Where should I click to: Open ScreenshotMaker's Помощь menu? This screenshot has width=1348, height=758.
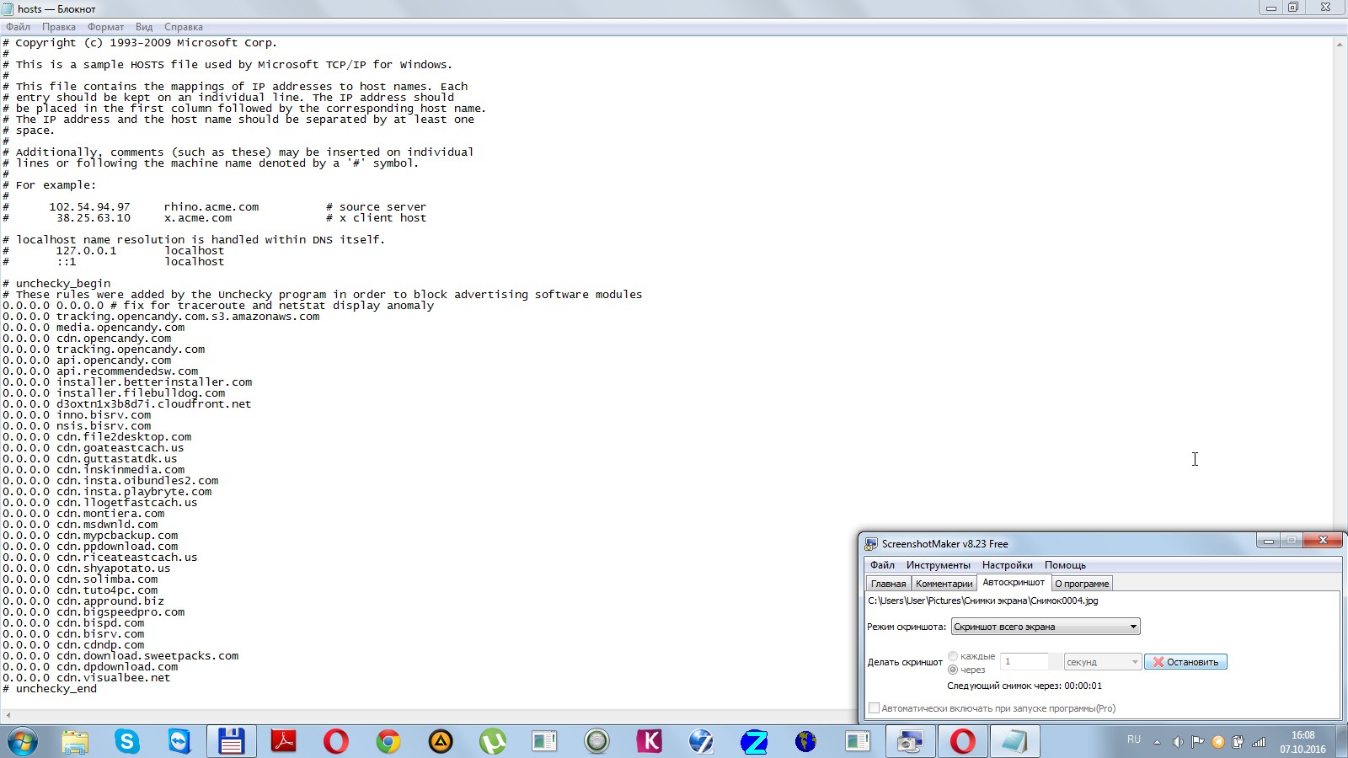tap(1065, 565)
